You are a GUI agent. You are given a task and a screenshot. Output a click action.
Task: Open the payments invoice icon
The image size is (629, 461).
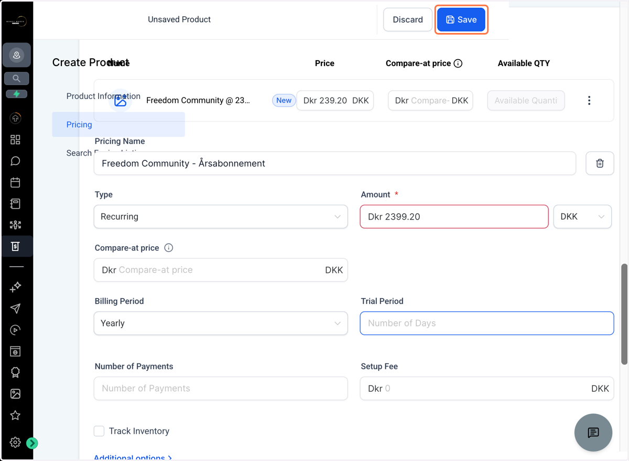(15, 246)
